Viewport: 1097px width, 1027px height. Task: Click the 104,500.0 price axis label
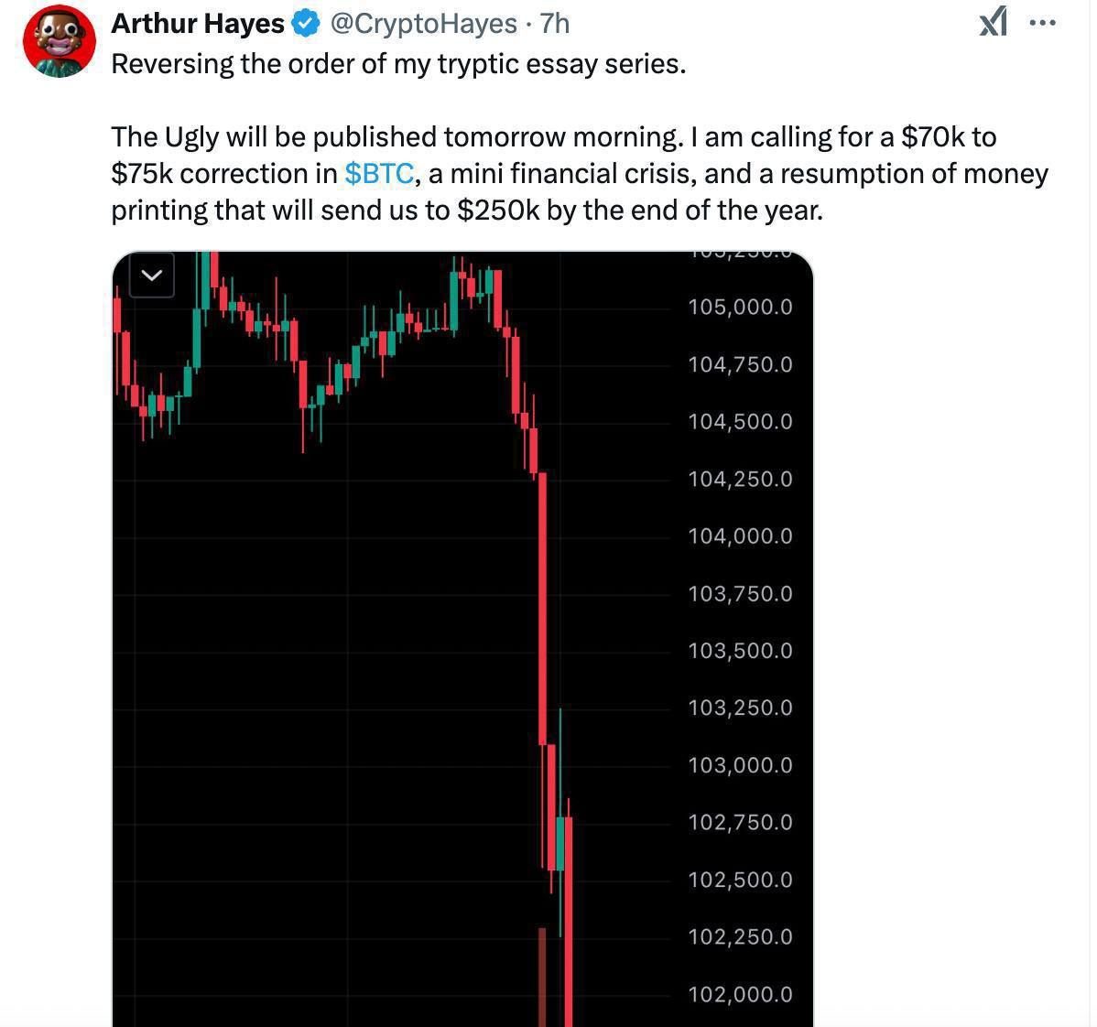740,422
